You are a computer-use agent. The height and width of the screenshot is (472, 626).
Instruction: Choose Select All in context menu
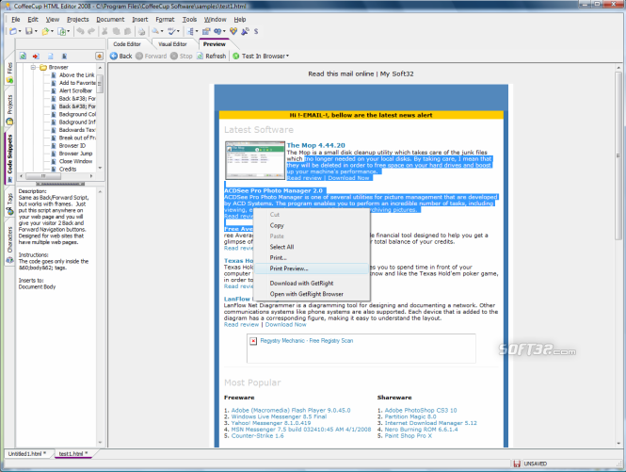312,247
